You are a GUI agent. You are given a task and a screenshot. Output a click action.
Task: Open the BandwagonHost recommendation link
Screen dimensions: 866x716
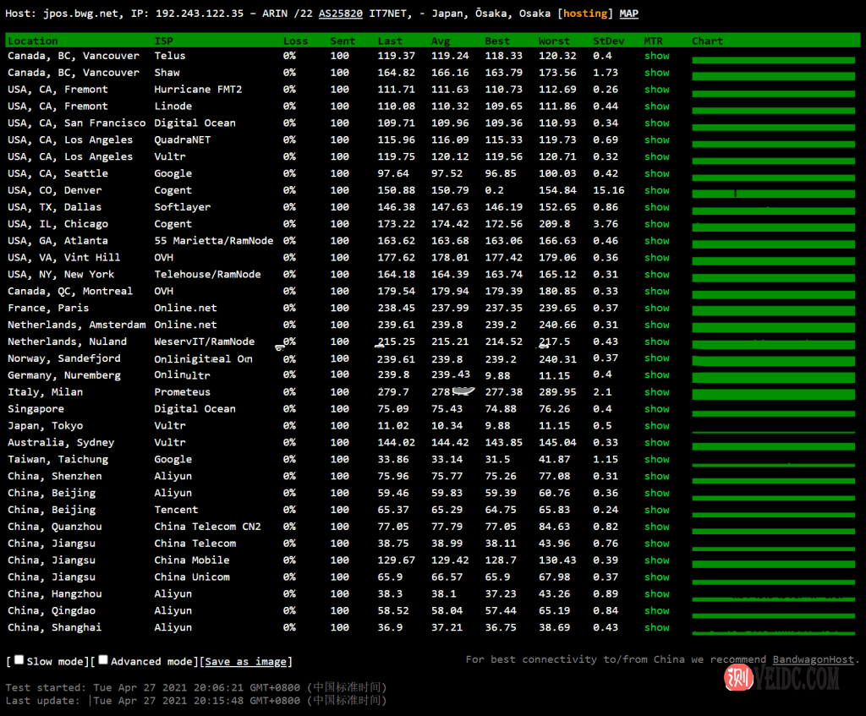click(813, 659)
